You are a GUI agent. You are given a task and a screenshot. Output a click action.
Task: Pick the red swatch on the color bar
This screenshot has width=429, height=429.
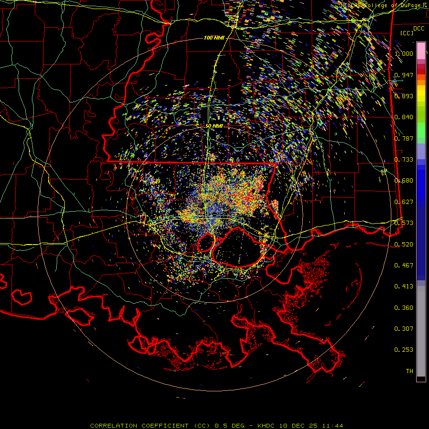tap(421, 71)
